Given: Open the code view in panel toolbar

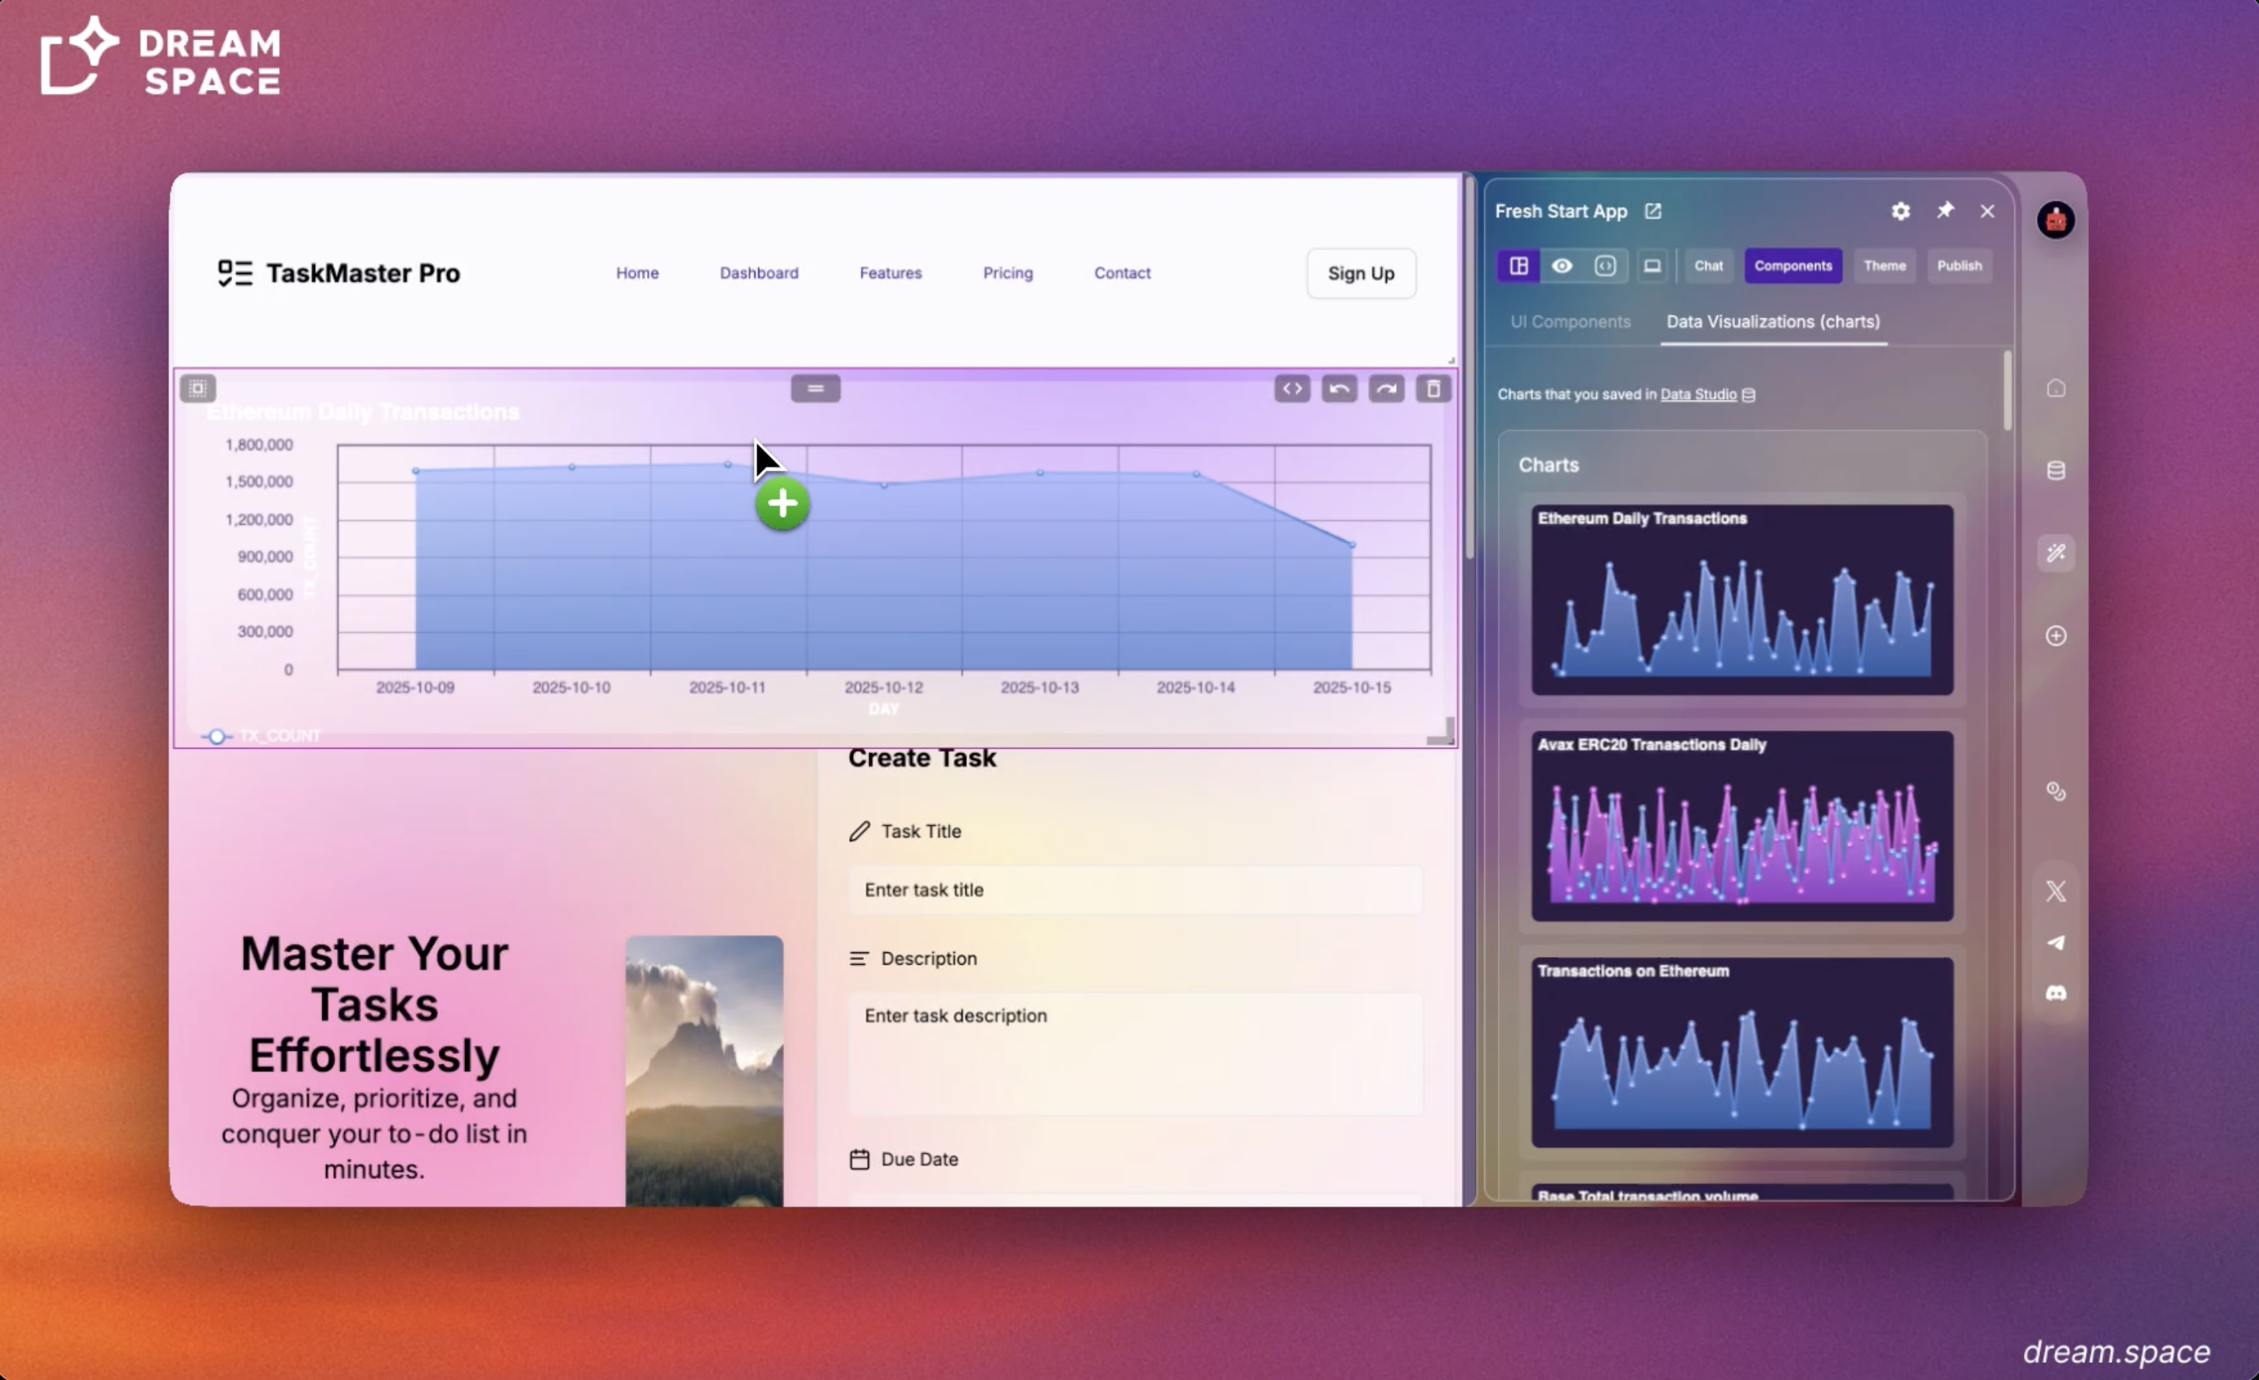Looking at the screenshot, I should [1605, 266].
